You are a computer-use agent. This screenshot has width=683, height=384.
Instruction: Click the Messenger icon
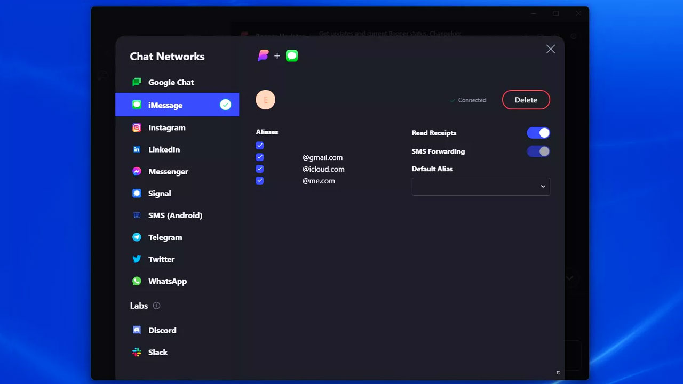(137, 171)
